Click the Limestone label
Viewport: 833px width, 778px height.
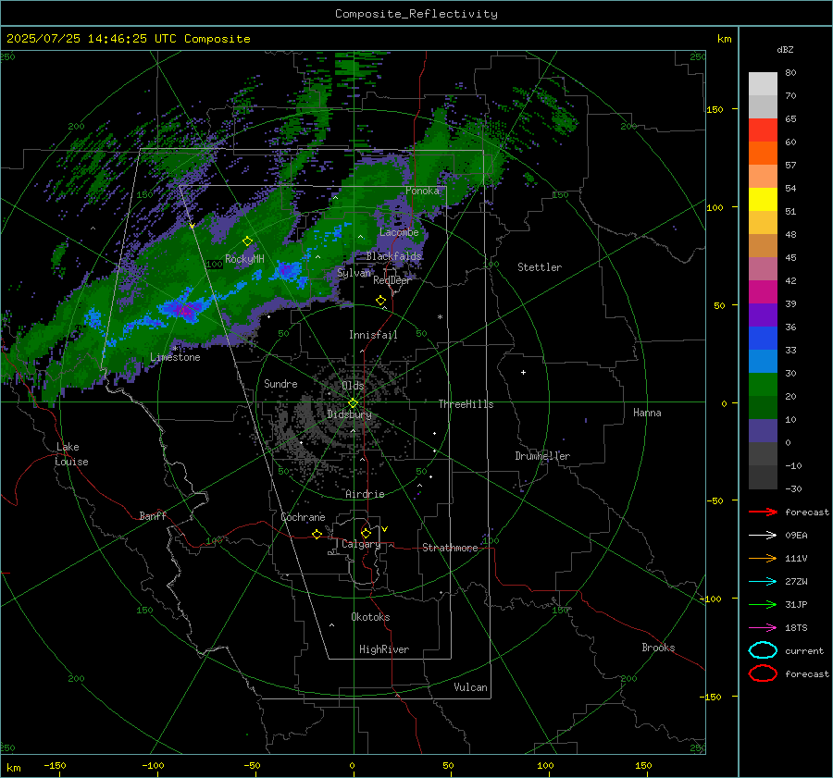pos(175,357)
